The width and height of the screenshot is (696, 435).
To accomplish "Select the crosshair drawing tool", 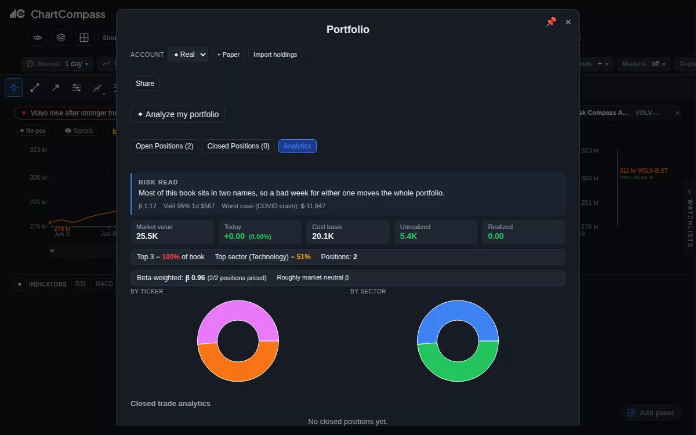I will click(14, 88).
